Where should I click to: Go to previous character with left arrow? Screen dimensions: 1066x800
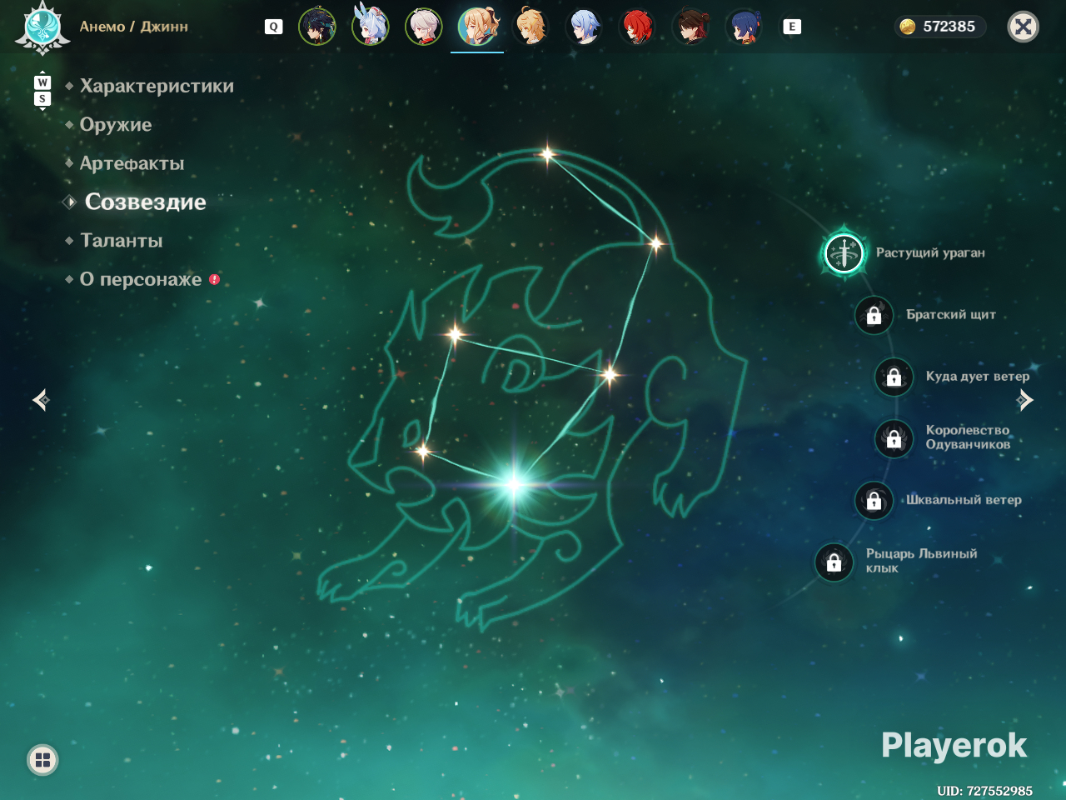(41, 401)
